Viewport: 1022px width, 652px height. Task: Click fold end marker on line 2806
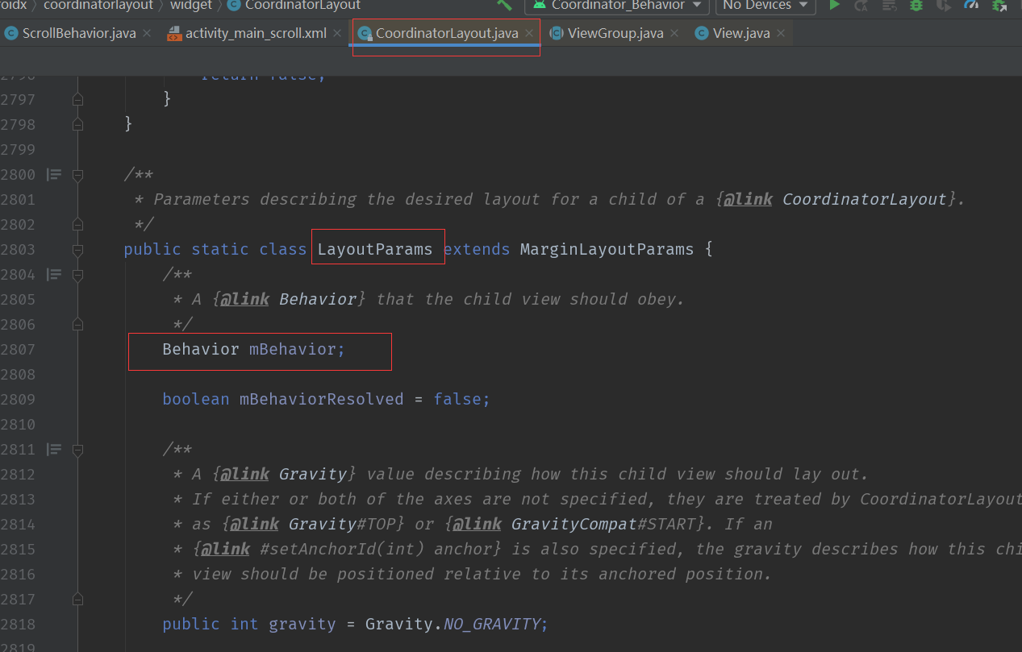(x=77, y=324)
